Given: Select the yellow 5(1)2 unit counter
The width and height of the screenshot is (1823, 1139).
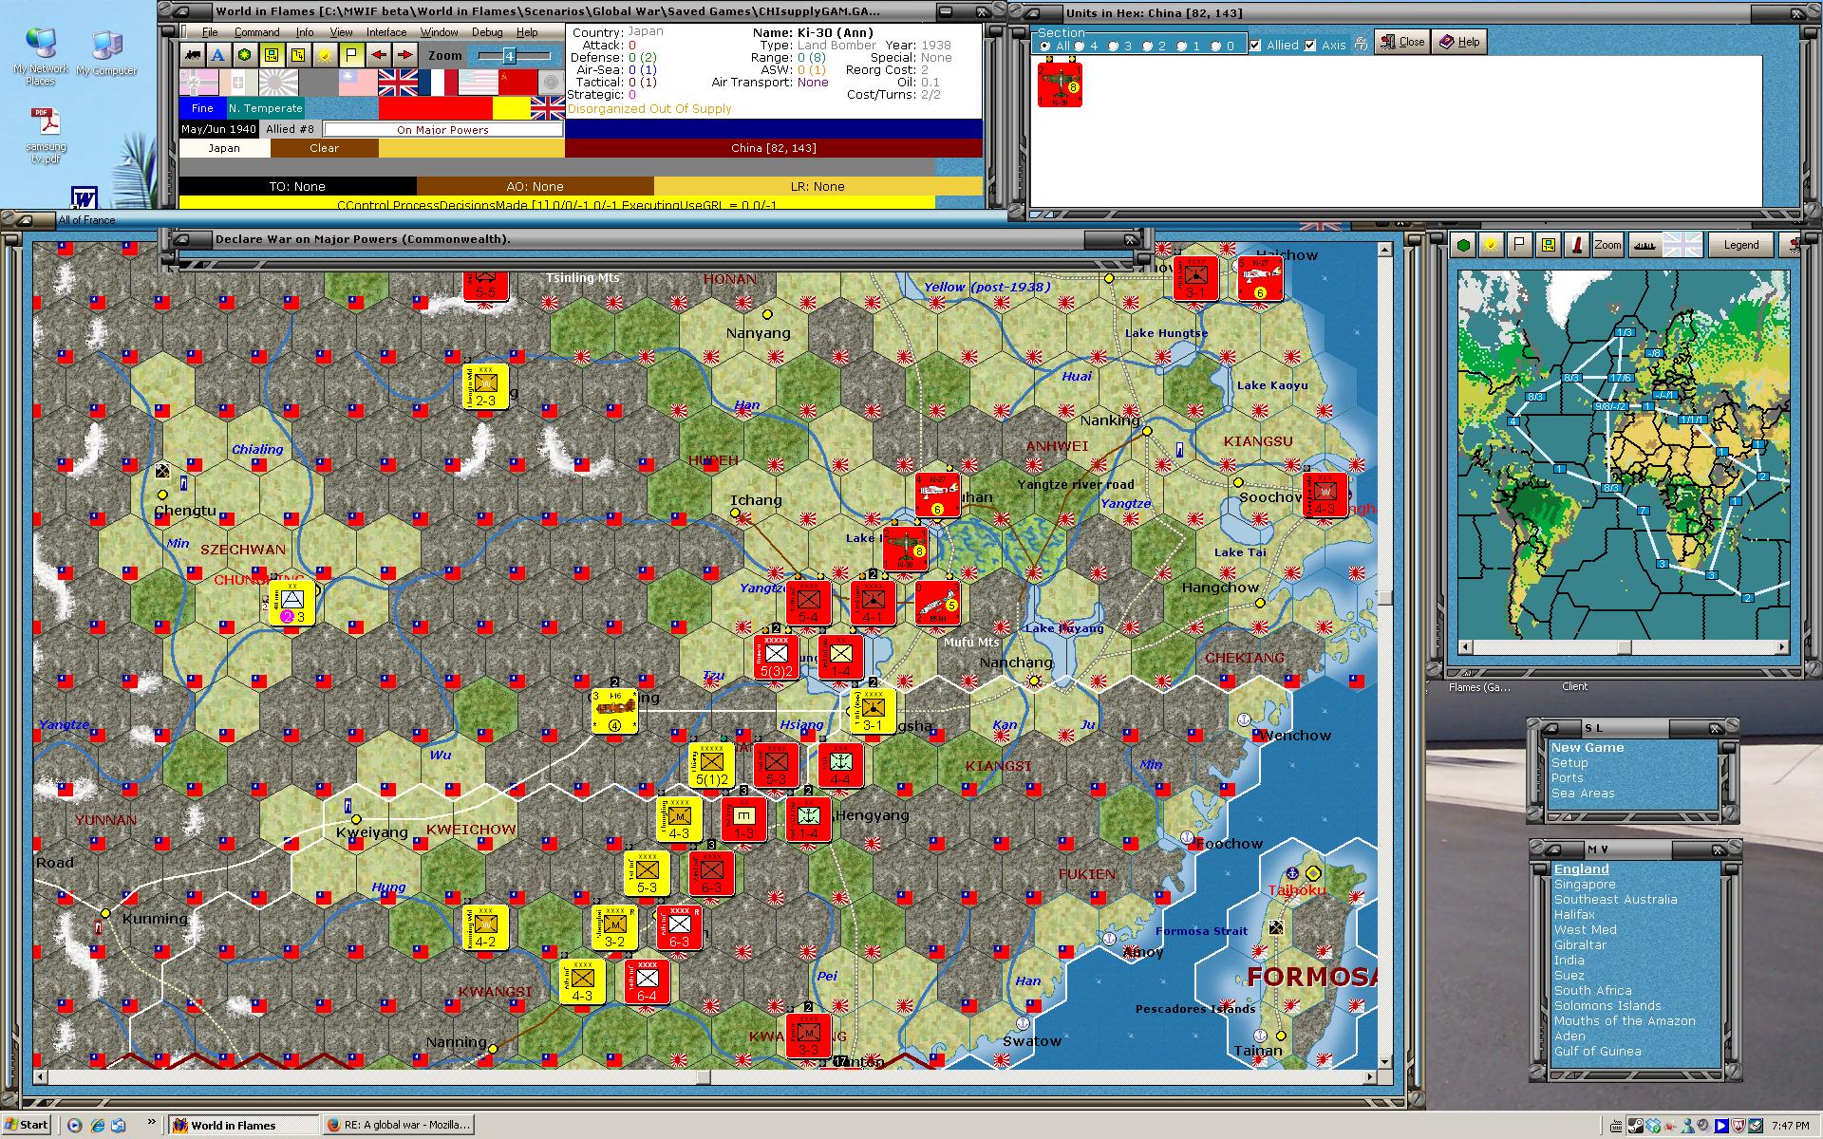Looking at the screenshot, I should point(711,765).
